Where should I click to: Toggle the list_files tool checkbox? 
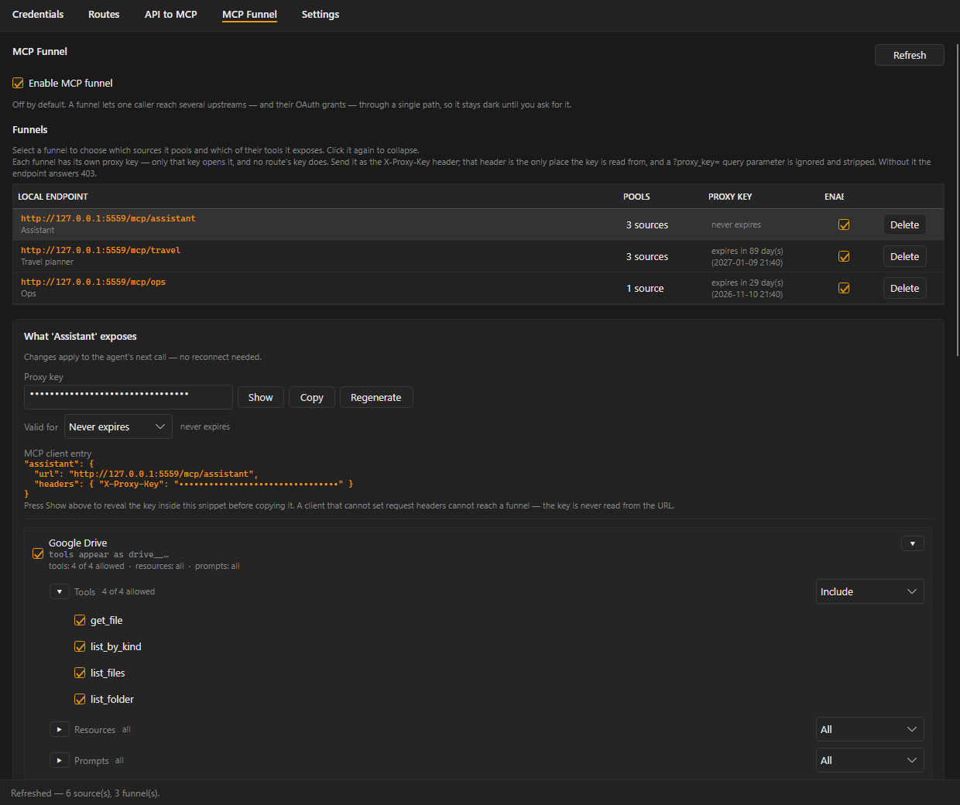[80, 673]
